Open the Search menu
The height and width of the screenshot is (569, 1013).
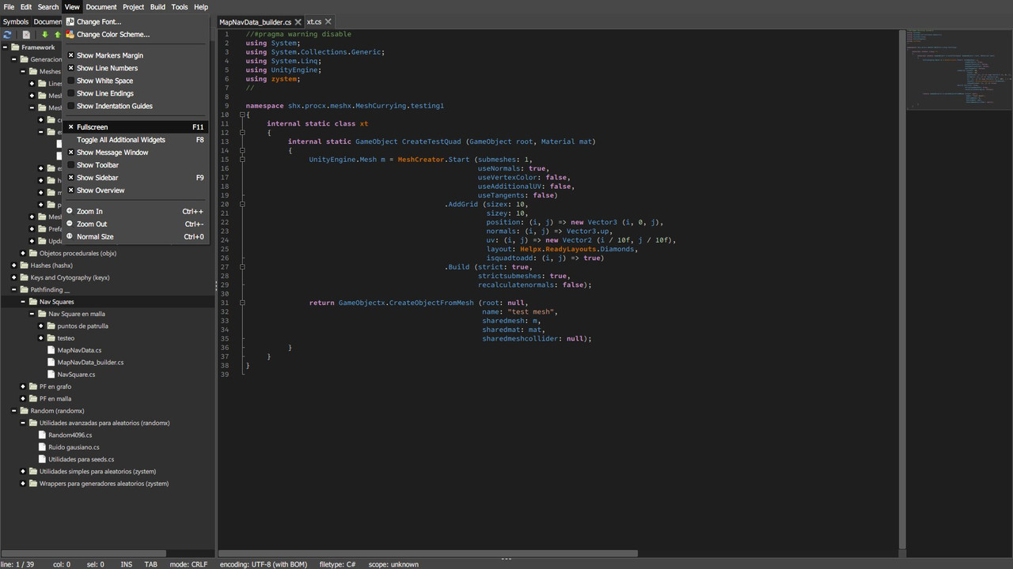[48, 7]
